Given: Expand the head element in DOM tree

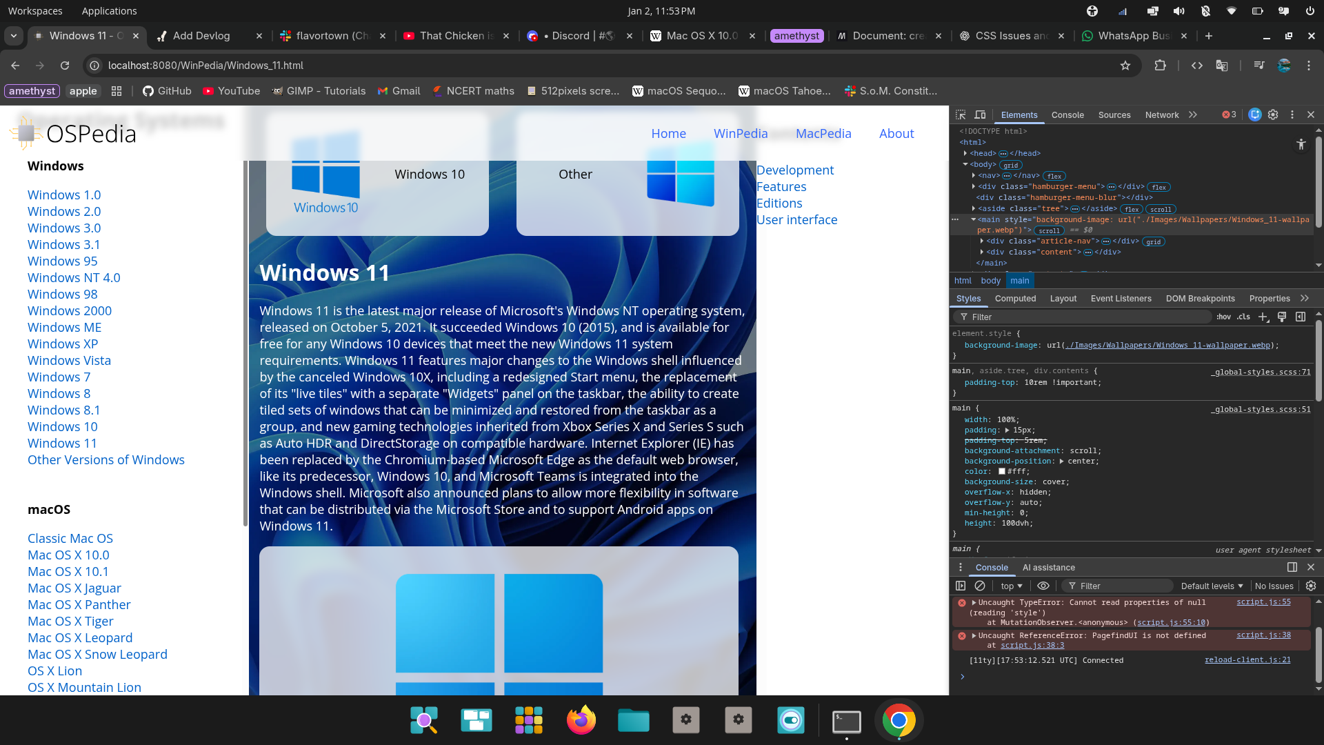Looking at the screenshot, I should pyautogui.click(x=965, y=153).
